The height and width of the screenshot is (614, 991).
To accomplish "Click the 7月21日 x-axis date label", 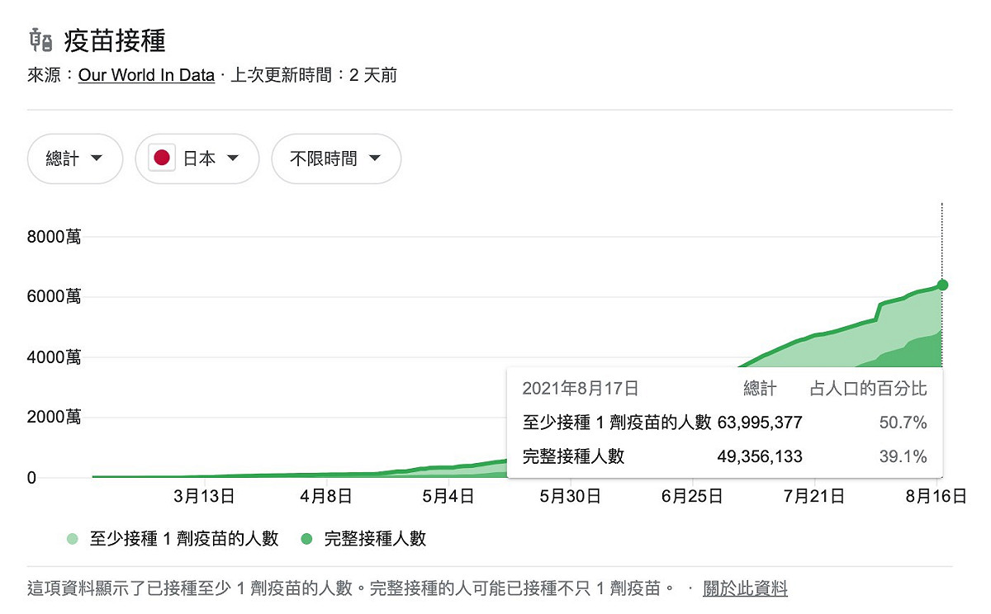I will (x=814, y=496).
